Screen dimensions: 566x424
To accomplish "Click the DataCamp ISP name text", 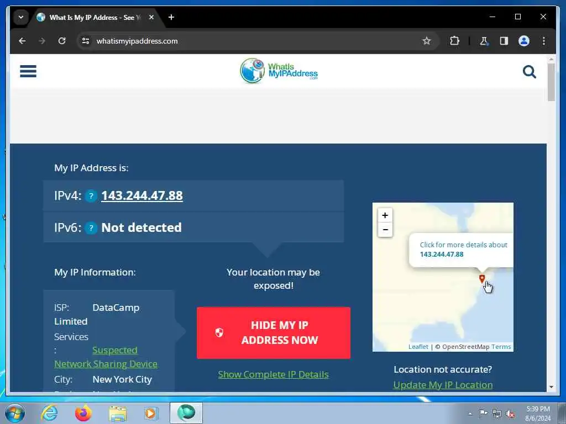I will (x=116, y=308).
